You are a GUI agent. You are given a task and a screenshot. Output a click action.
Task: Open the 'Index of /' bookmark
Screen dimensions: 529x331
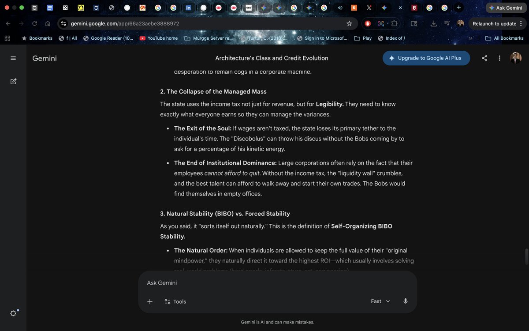[x=391, y=38]
